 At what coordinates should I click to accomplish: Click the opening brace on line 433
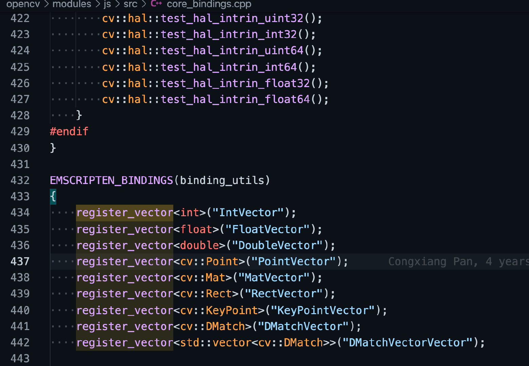point(53,196)
